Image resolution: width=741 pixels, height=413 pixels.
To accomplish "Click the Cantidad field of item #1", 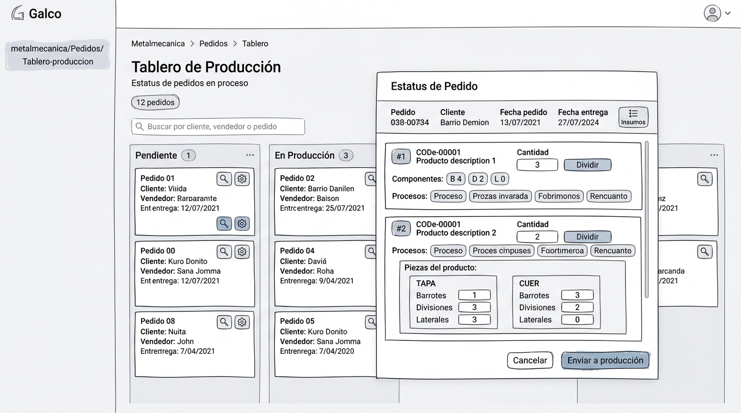I will [537, 165].
